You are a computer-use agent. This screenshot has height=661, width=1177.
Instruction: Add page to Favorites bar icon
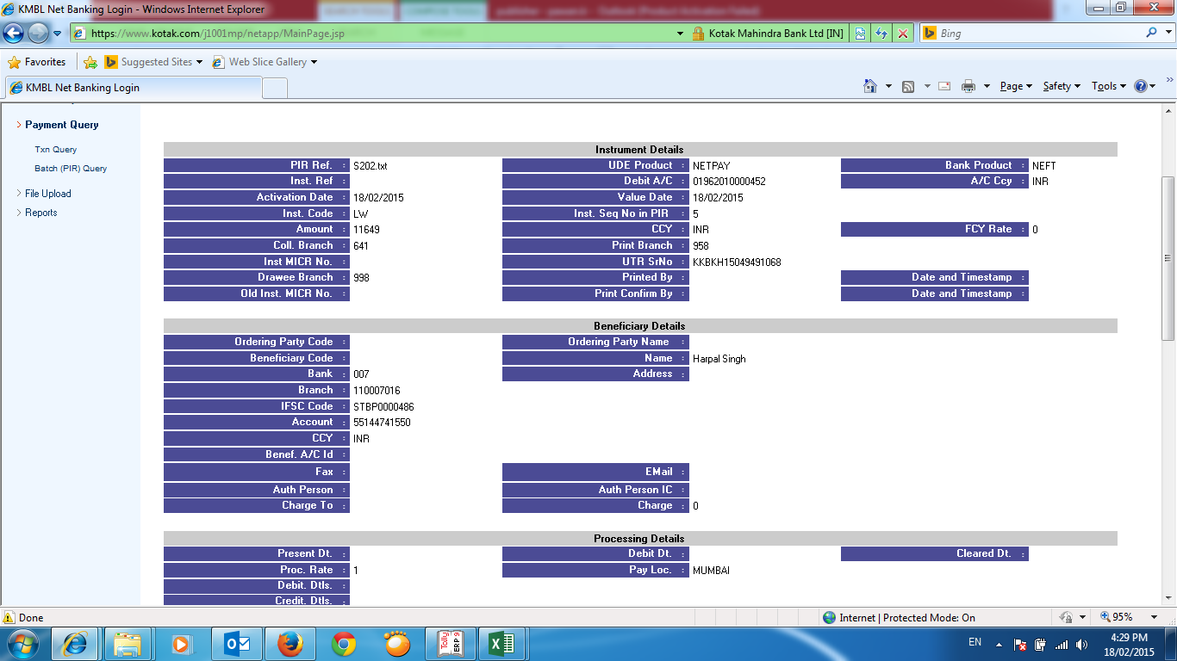coord(90,62)
